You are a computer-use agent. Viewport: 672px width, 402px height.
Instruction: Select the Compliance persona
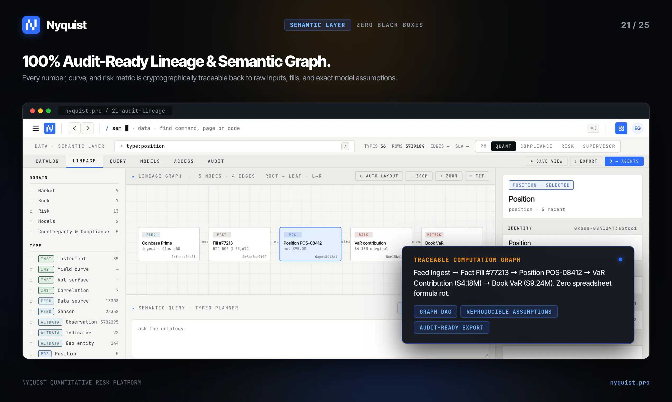pyautogui.click(x=536, y=146)
